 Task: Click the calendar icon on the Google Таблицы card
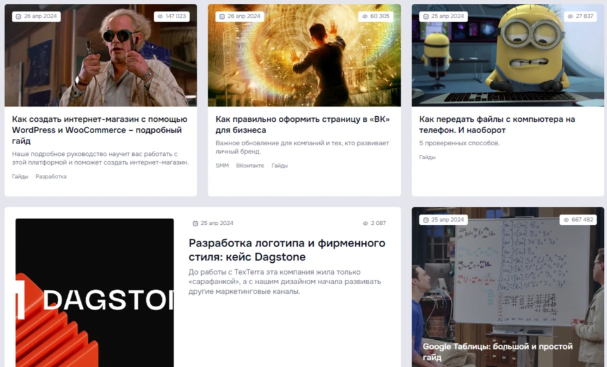tap(426, 220)
